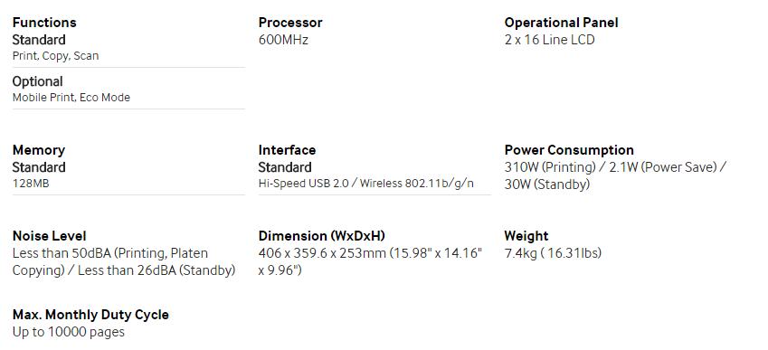Click the Power Consumption heading
This screenshot has height=350, width=768.
569,150
